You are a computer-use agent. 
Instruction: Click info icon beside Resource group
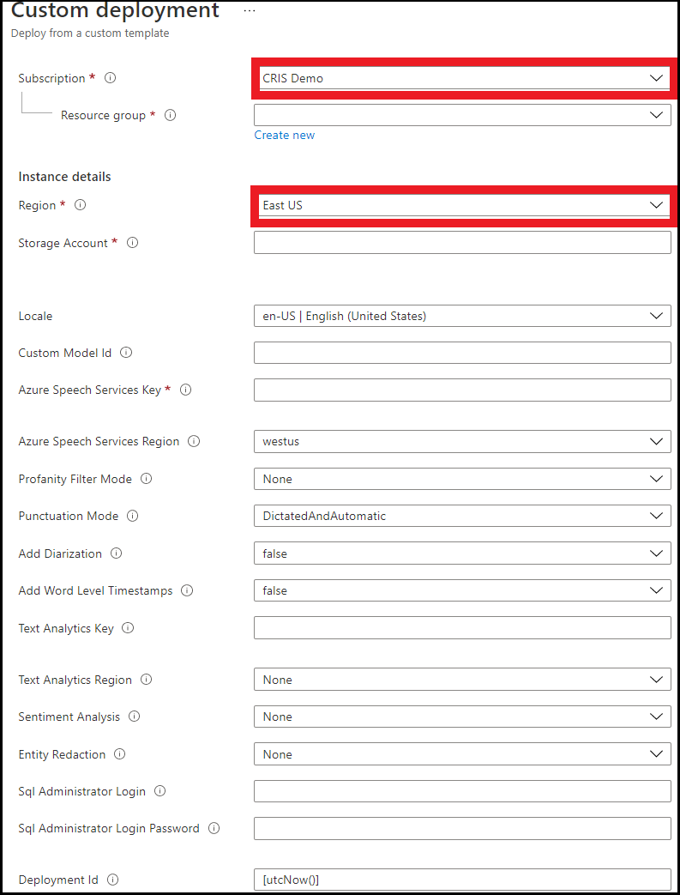point(170,115)
